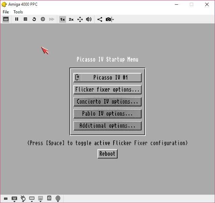The height and width of the screenshot is (203, 215).
Task: Click the disabled Pablo IV options button
Action: click(107, 114)
